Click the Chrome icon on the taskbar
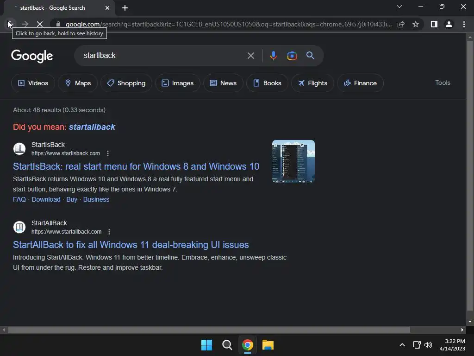Image resolution: width=474 pixels, height=356 pixels. tap(247, 345)
